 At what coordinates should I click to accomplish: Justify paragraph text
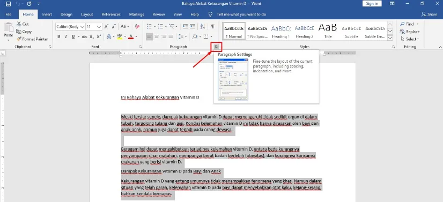click(171, 36)
